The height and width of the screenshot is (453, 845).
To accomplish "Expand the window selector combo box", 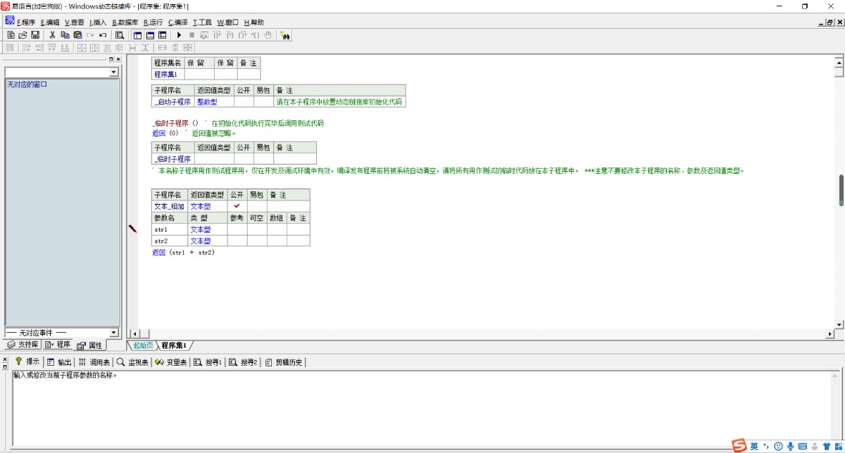I will [x=113, y=72].
